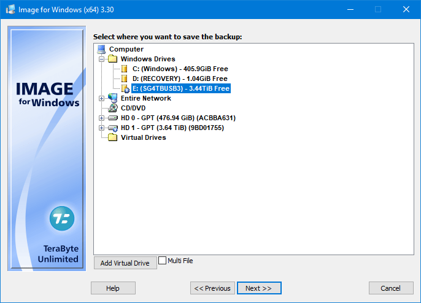Click the HD 1 hard disk icon
This screenshot has width=421, height=303.
tap(113, 128)
